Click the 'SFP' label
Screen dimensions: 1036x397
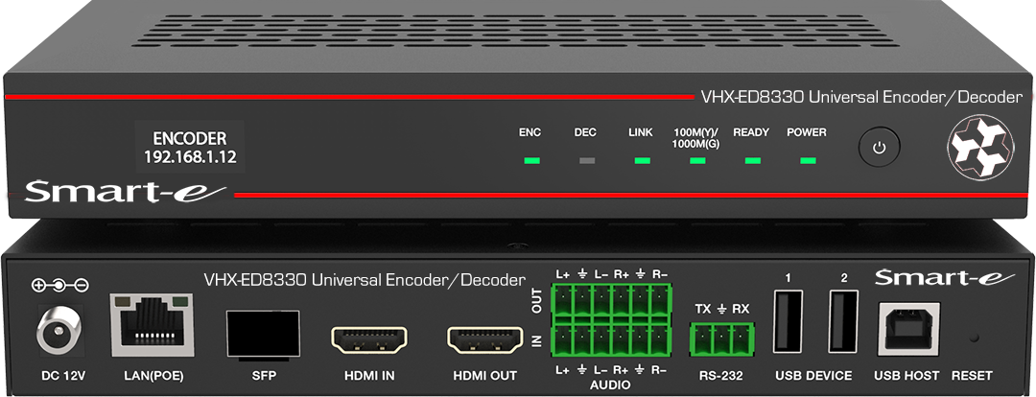tap(265, 376)
